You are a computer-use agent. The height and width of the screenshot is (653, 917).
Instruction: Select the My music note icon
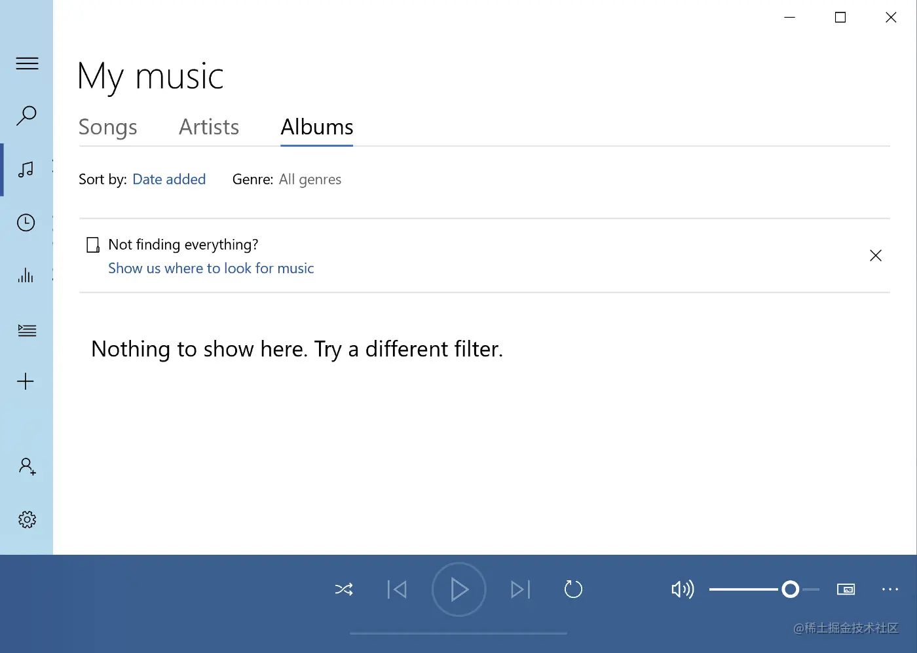click(26, 170)
